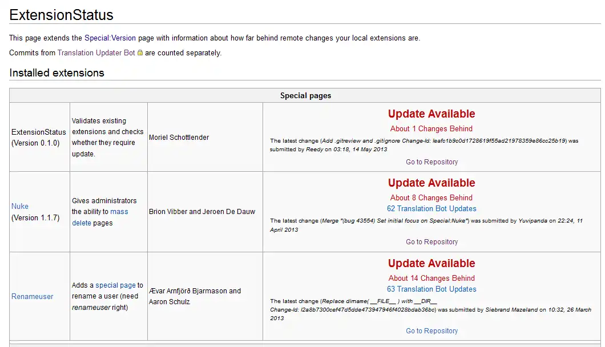Open the Translation Updater Bot link
The image size is (605, 347).
pyautogui.click(x=96, y=53)
